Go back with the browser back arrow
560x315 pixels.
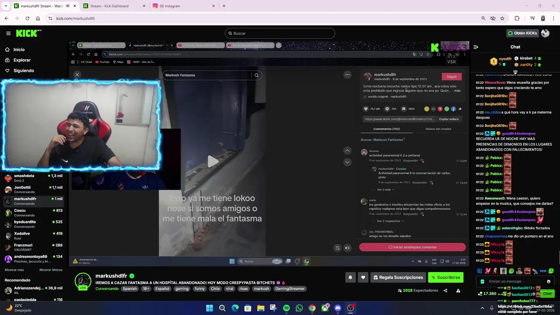(6, 18)
